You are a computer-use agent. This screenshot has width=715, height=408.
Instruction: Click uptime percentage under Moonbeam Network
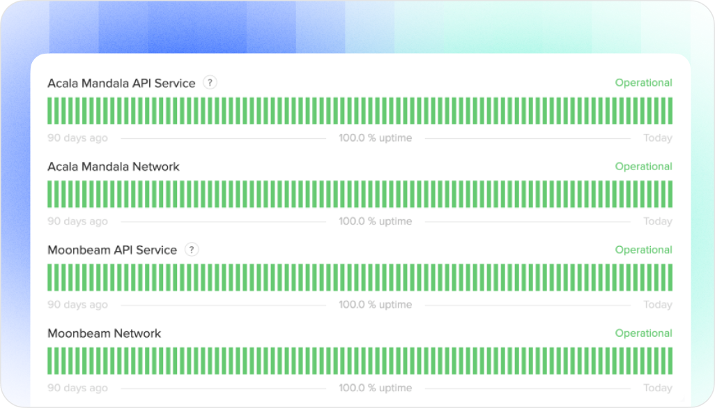coord(376,388)
